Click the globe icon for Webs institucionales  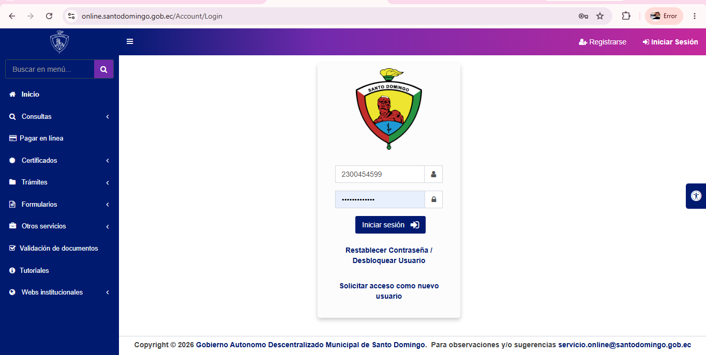click(13, 292)
